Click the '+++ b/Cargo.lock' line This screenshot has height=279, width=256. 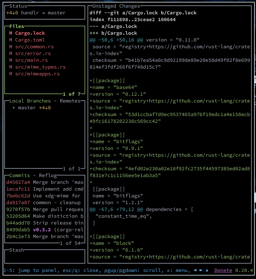[x=113, y=33]
